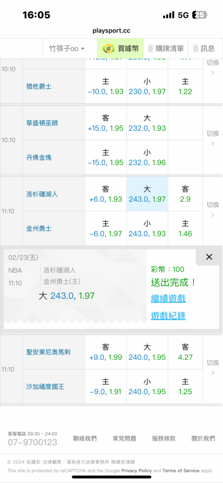223x483 pixels.
Task: Select 小 230.0, 1.97 for 猶他爵士
Action: coord(147,86)
